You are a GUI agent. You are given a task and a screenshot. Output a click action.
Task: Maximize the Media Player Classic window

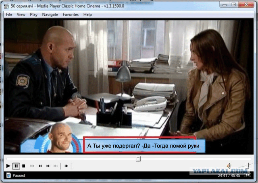point(233,5)
